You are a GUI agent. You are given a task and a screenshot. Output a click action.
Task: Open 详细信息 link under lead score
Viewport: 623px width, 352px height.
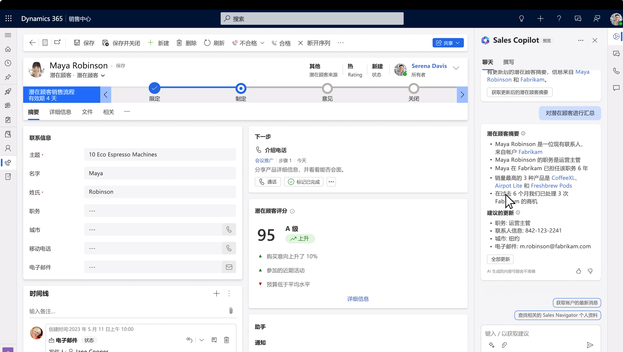[x=358, y=299]
